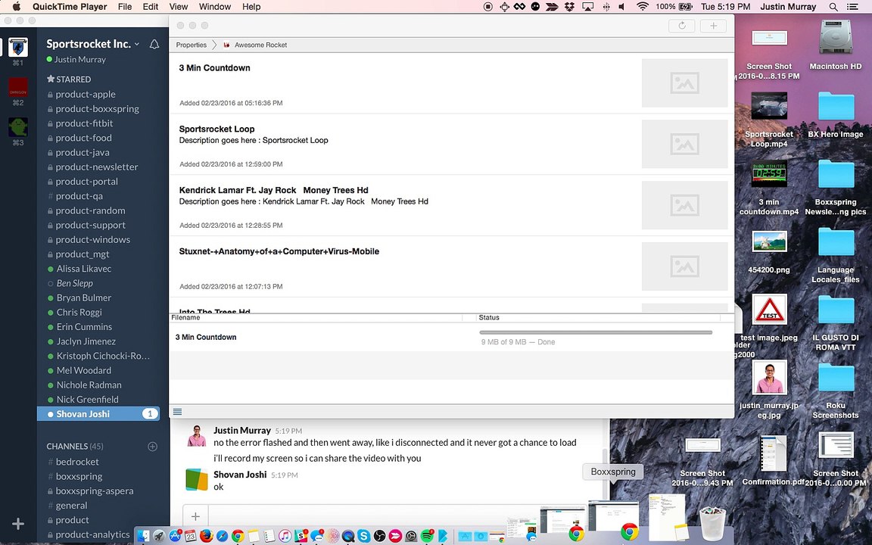Image resolution: width=872 pixels, height=545 pixels.
Task: Add a new Slack team with plus icon
Action: click(x=18, y=524)
